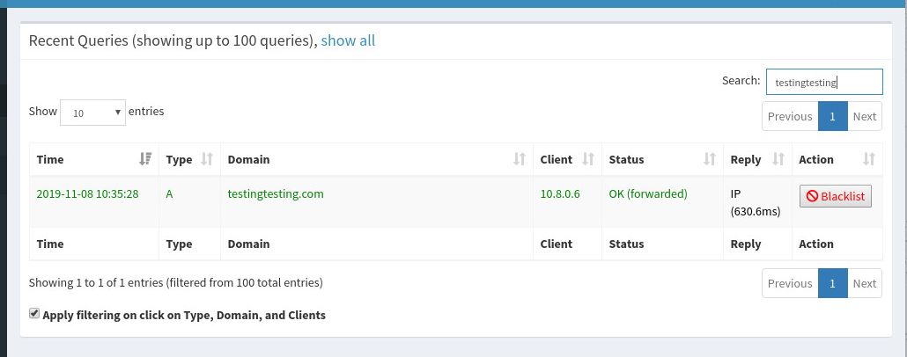Click Action column sort arrows
Viewport: 907px width, 357px height.
869,159
